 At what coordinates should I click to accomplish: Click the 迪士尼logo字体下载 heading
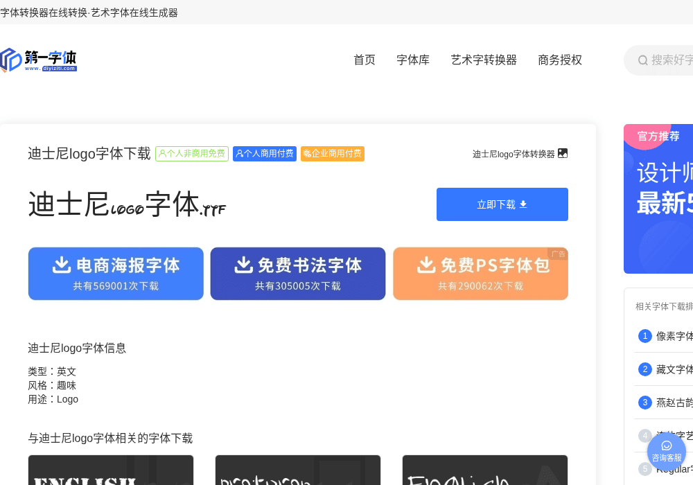pyautogui.click(x=89, y=154)
